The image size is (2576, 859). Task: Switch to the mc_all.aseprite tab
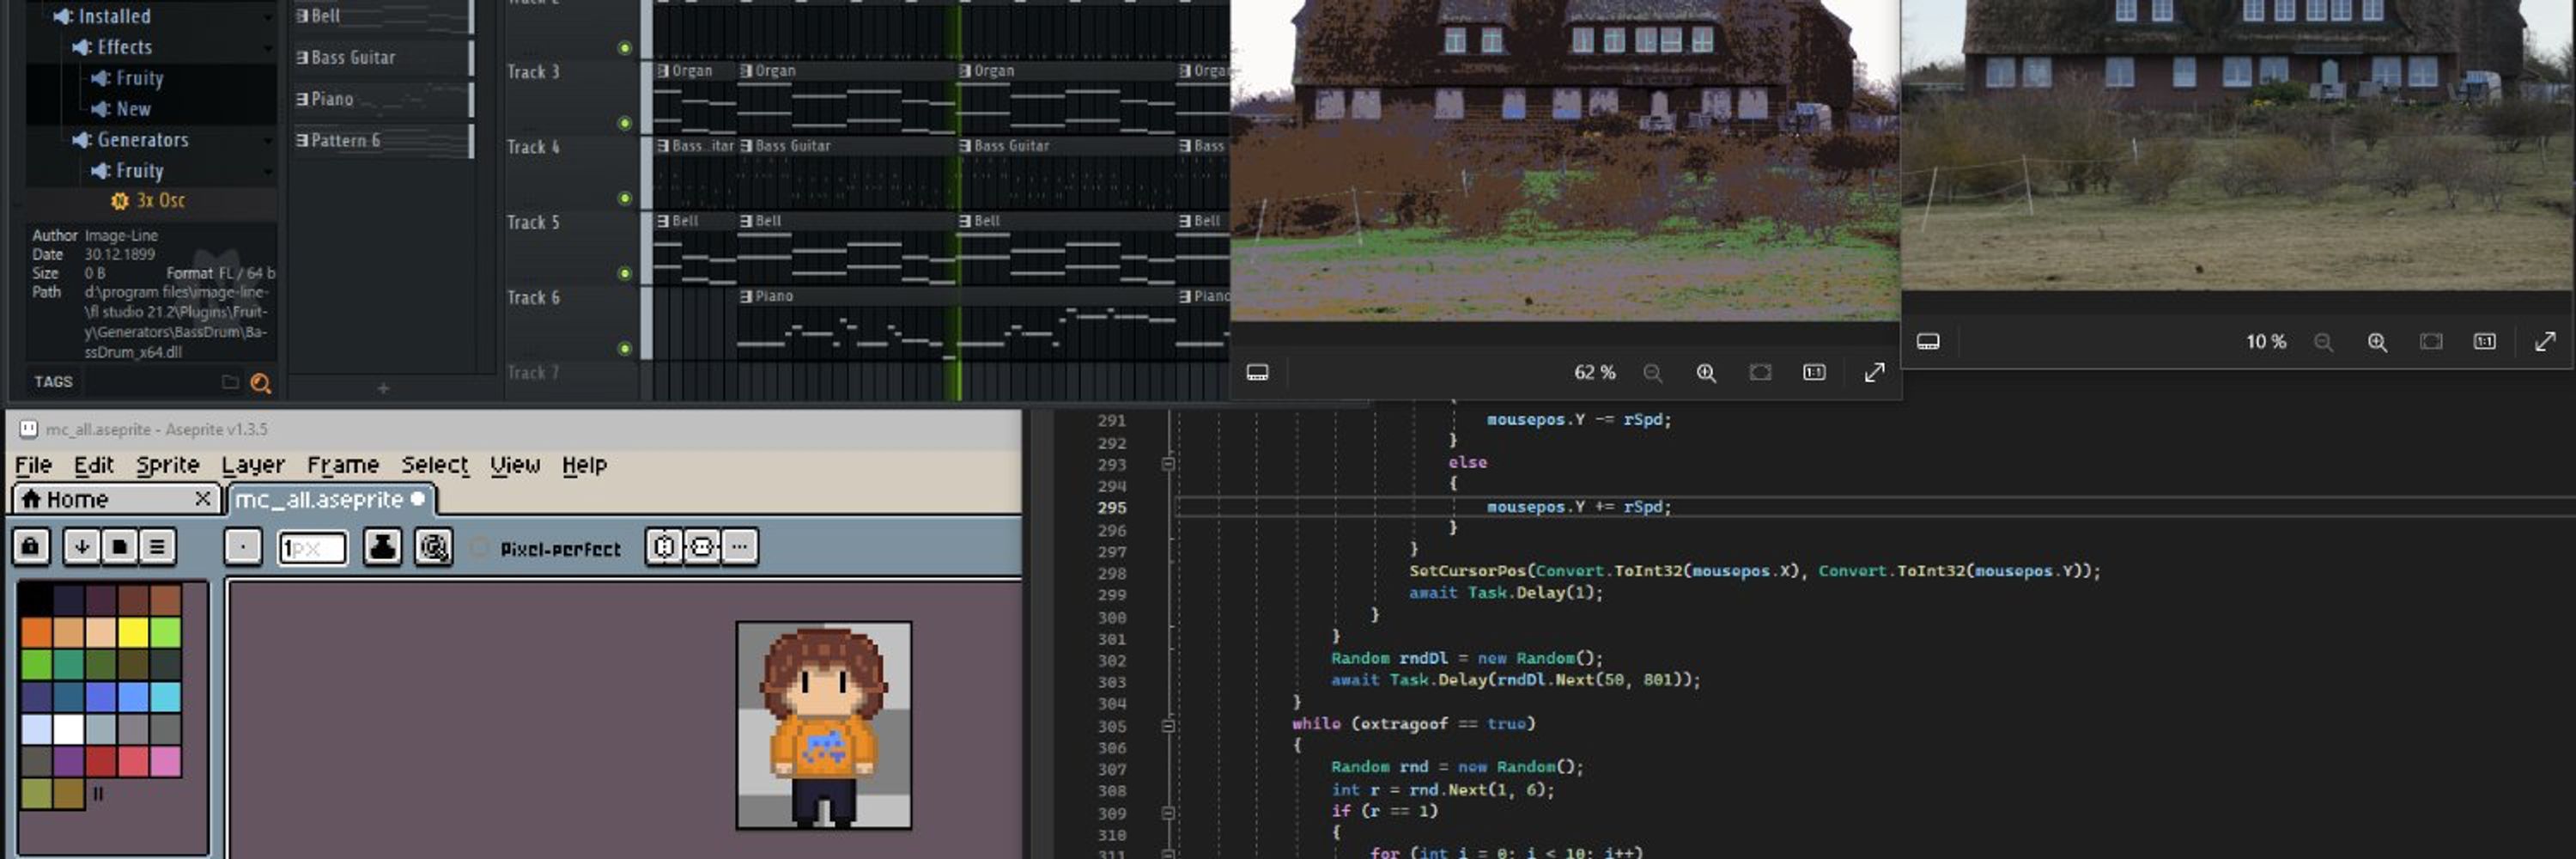click(332, 499)
